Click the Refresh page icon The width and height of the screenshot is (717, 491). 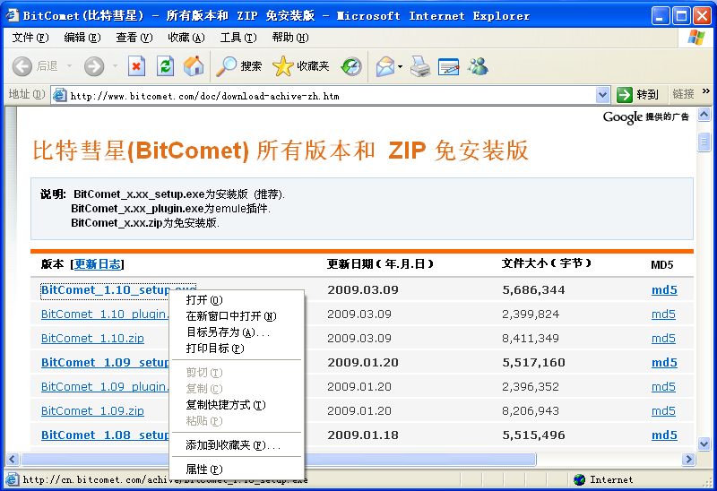165,66
